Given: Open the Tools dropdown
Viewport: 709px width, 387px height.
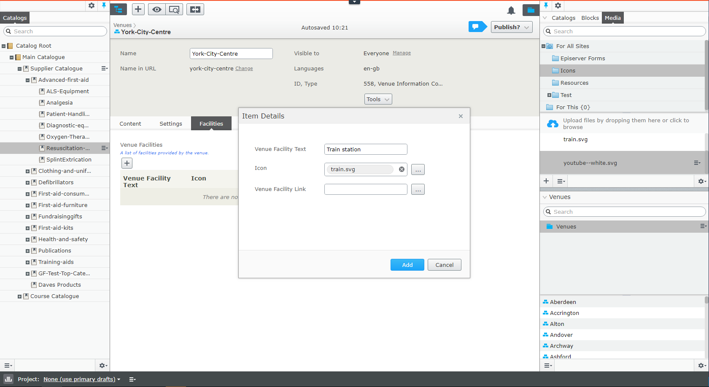Looking at the screenshot, I should click(x=377, y=99).
